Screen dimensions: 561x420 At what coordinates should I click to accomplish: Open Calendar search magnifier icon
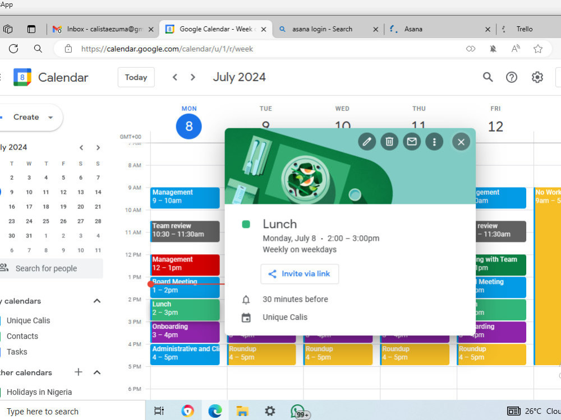point(488,77)
